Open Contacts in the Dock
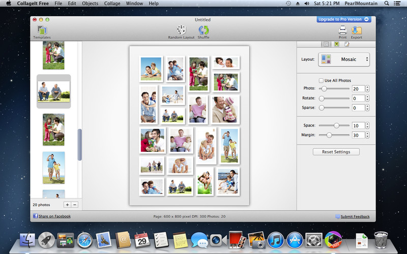 point(123,240)
